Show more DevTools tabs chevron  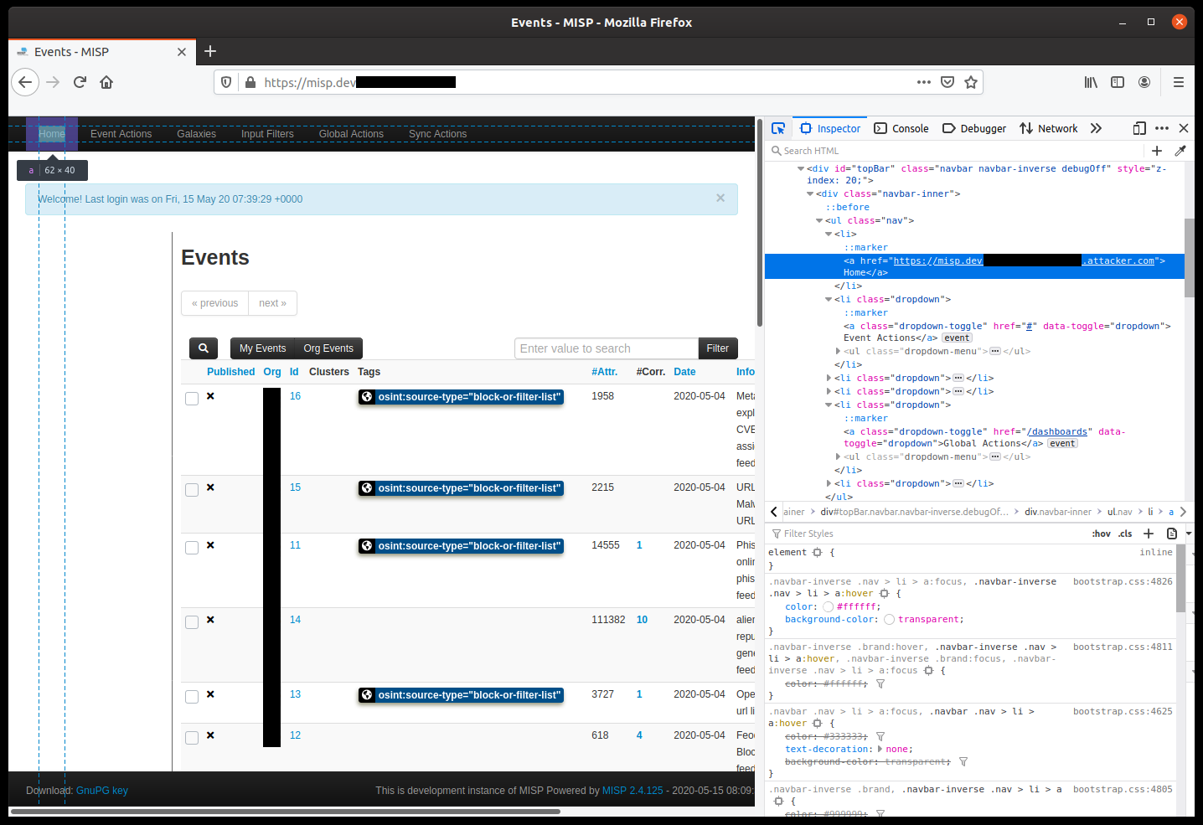click(x=1096, y=128)
